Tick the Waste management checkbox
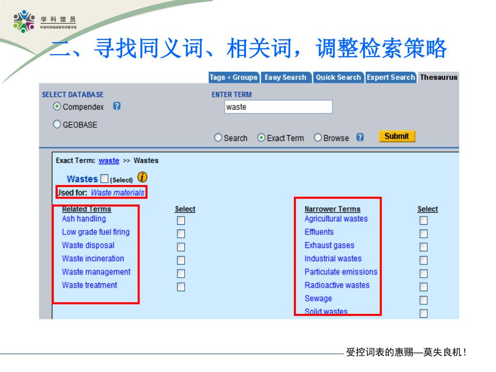 [181, 274]
